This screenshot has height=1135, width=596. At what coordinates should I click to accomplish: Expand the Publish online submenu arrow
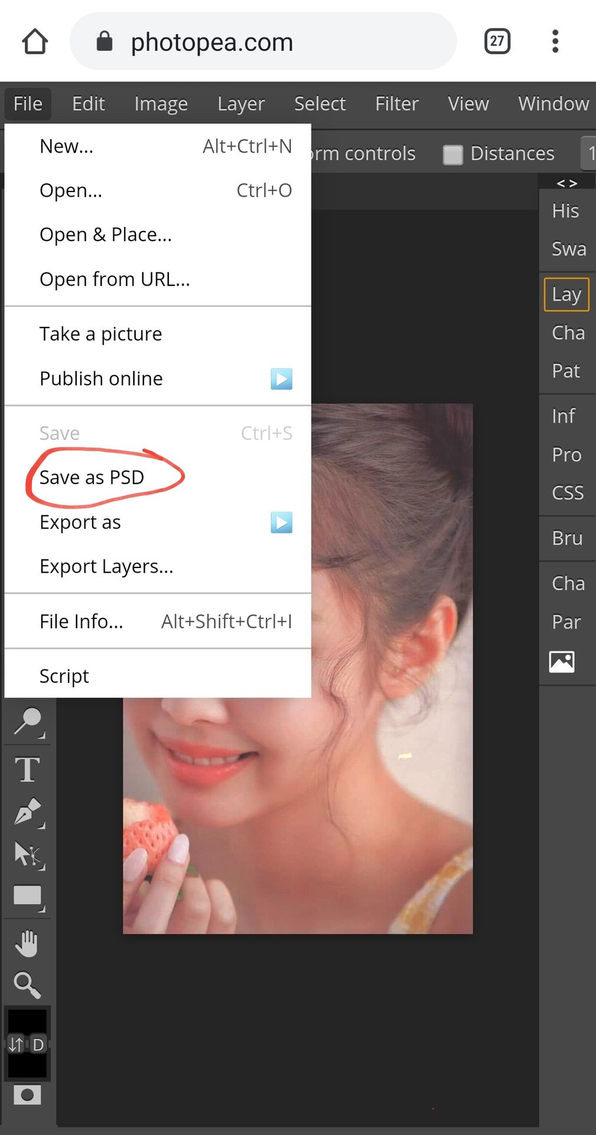pos(282,379)
